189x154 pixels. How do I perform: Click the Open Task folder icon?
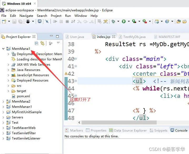click(185, 22)
